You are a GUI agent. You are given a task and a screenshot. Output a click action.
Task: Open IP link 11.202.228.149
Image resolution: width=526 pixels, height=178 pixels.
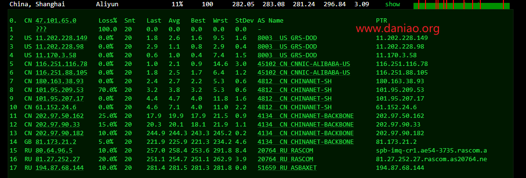coord(62,38)
